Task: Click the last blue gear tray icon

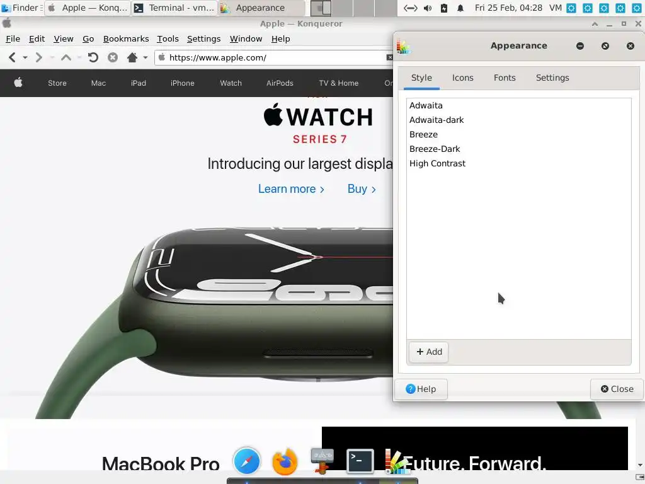Action: point(636,8)
